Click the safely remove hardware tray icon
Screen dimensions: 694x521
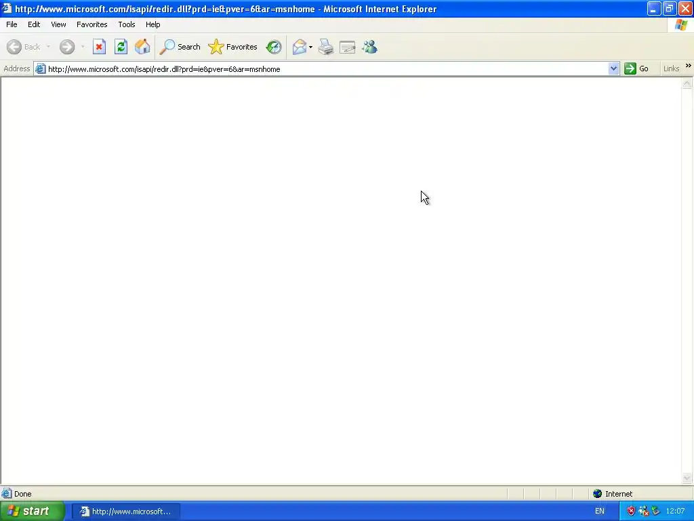655,512
